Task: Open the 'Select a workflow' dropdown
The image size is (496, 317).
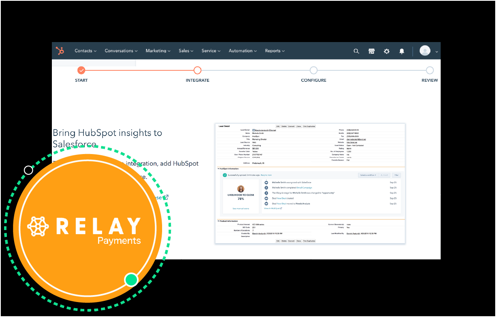Action: (x=368, y=175)
